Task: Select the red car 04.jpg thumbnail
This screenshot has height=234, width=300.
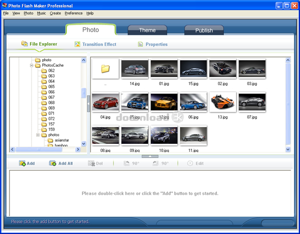Action: click(105, 102)
